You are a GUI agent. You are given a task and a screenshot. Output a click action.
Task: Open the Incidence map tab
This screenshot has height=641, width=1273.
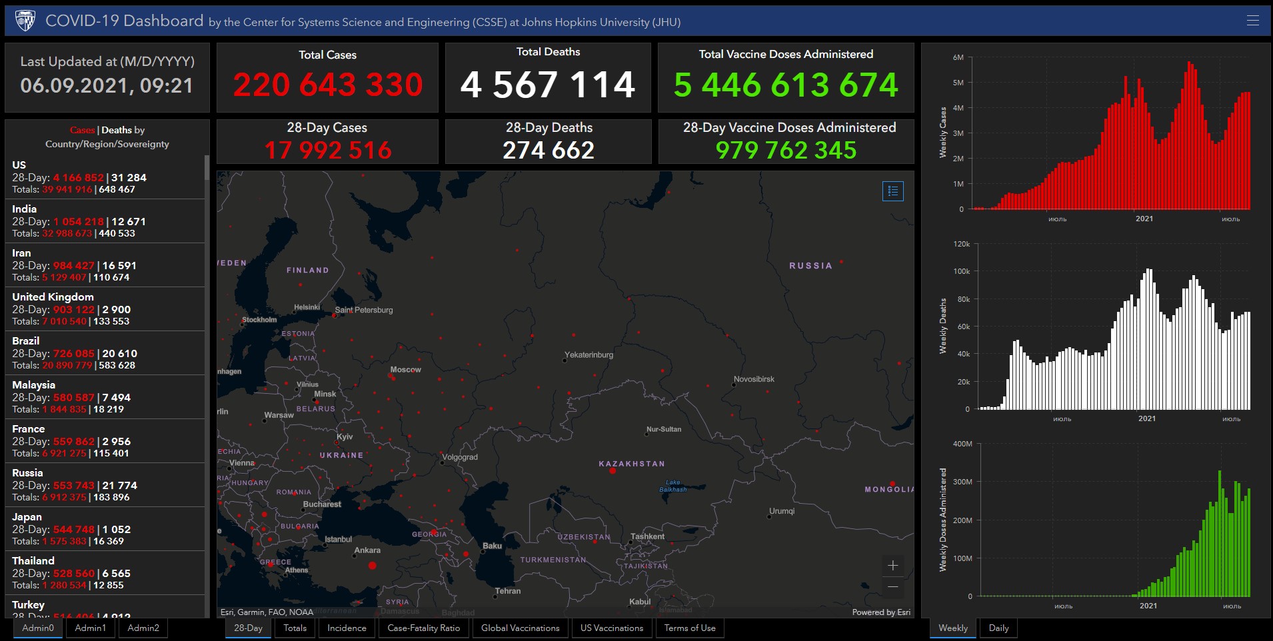[347, 628]
